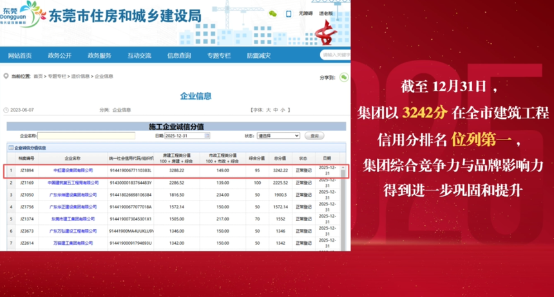Screen dimensions: 554x297
Task: Click the Dongguan logo in the header
Action: pyautogui.click(x=23, y=14)
